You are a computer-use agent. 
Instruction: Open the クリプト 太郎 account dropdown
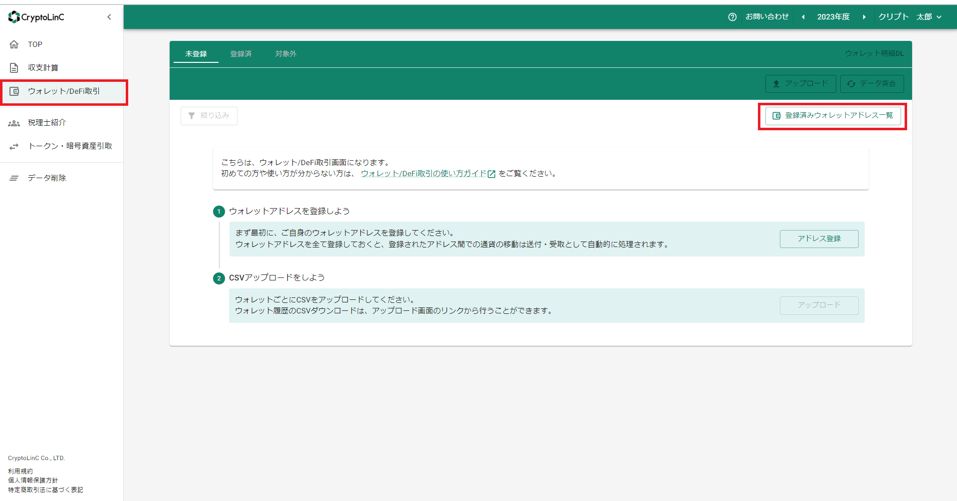(909, 16)
